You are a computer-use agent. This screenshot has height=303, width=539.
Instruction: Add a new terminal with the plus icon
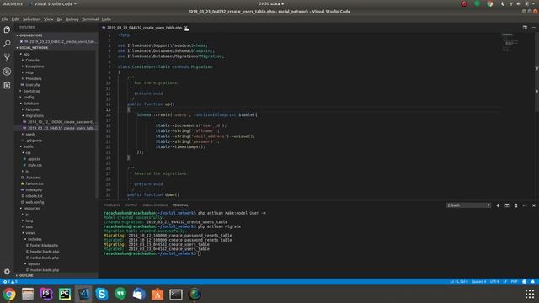pyautogui.click(x=498, y=205)
